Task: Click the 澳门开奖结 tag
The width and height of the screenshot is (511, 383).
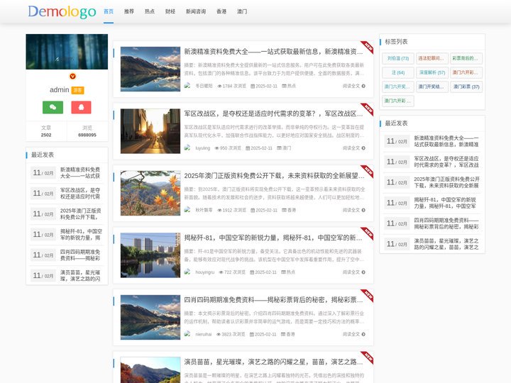Action: (432, 87)
